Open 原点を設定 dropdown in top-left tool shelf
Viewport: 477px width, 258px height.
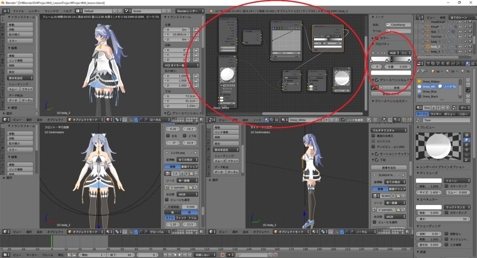pyautogui.click(x=20, y=78)
